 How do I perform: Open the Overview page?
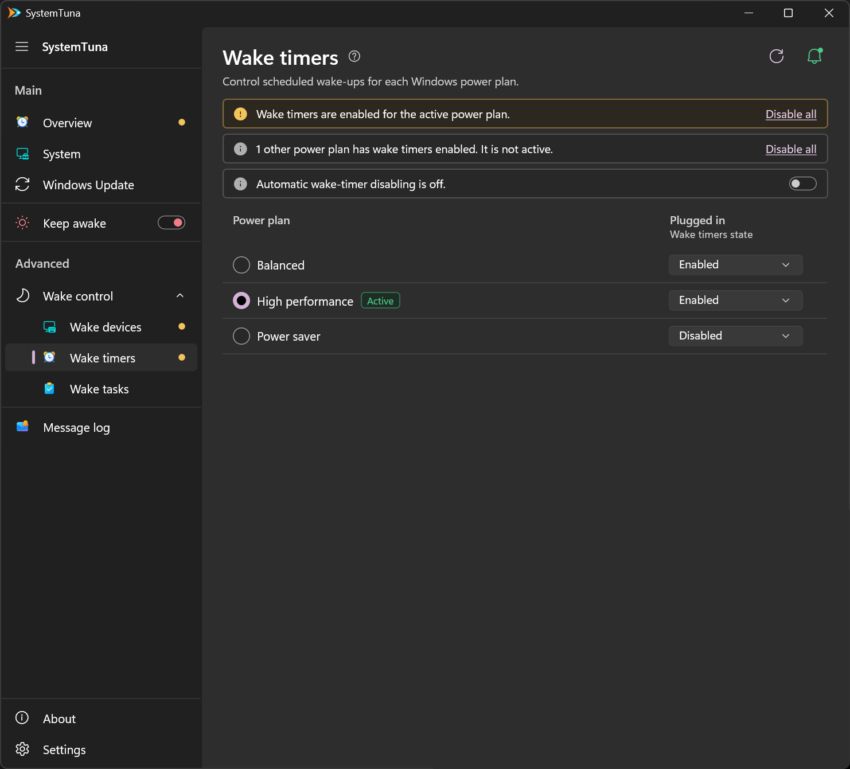point(101,123)
